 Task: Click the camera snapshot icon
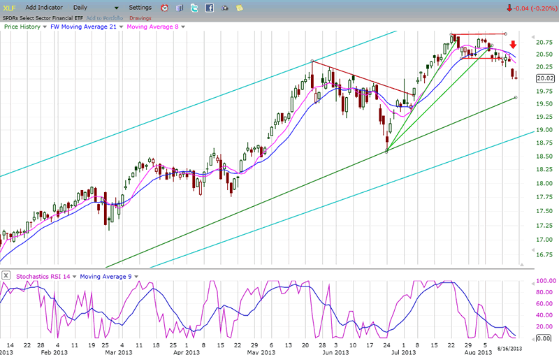(225, 8)
